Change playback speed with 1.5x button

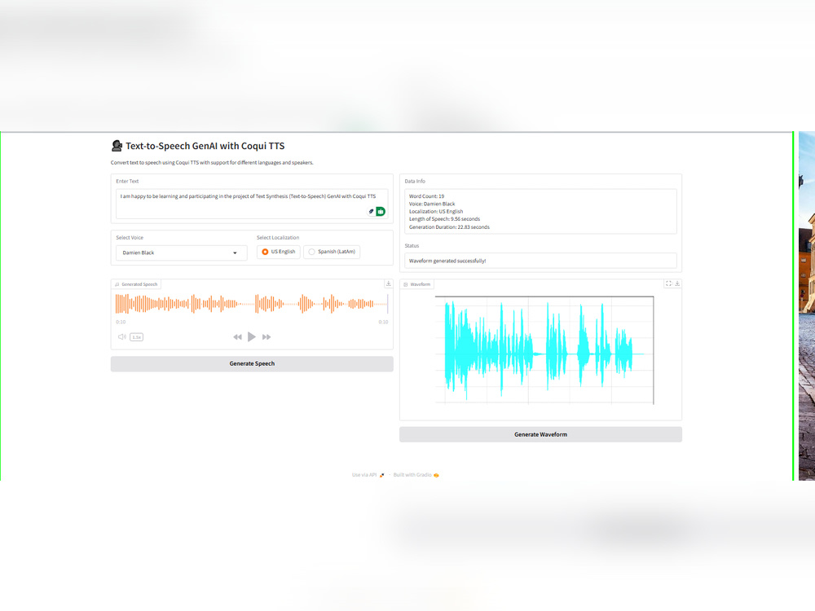click(137, 337)
